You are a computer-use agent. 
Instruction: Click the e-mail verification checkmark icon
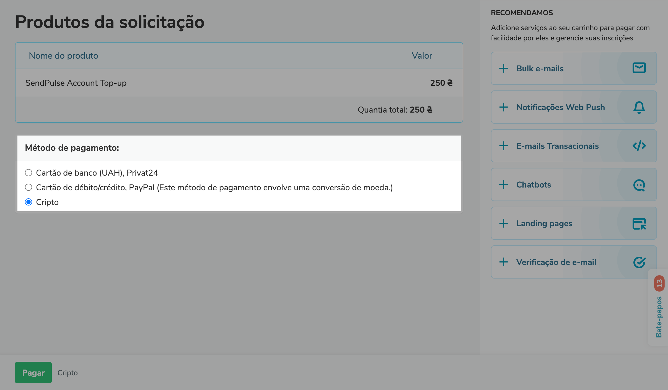click(639, 262)
